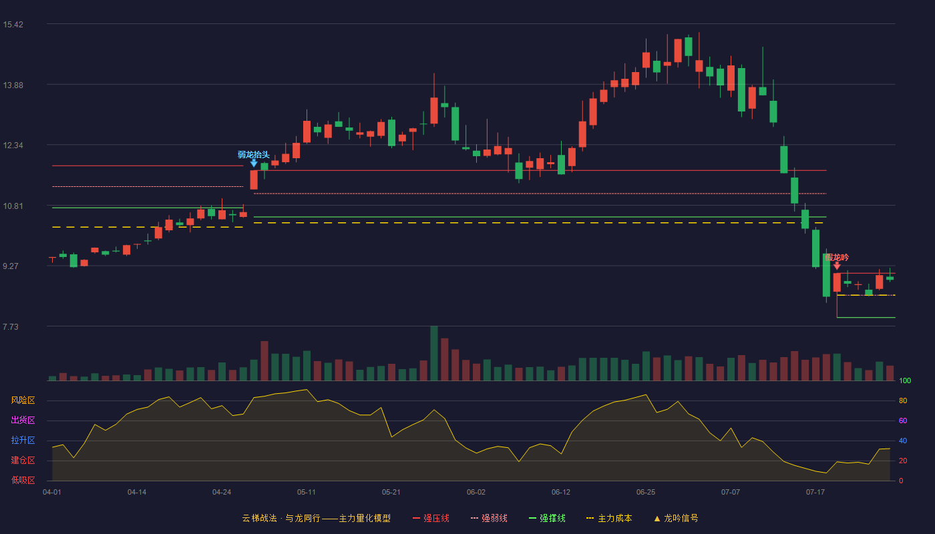The width and height of the screenshot is (935, 534).
Task: Click the 40 indicator scale value
Action: coord(903,441)
